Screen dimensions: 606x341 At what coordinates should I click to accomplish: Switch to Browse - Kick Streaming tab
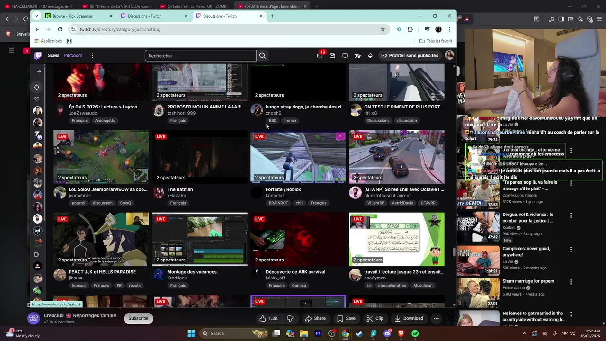[x=78, y=16]
